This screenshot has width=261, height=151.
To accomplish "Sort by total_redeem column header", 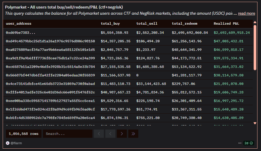I will (184, 24).
